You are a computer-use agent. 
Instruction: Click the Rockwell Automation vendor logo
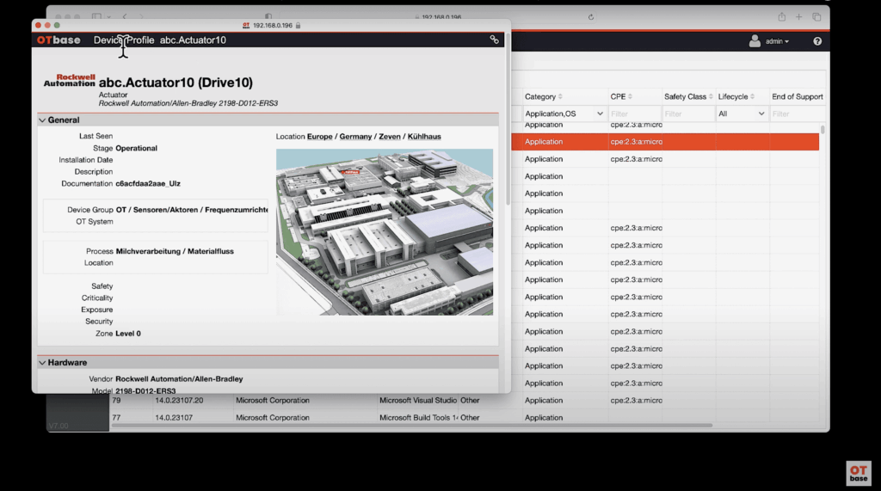click(x=69, y=81)
